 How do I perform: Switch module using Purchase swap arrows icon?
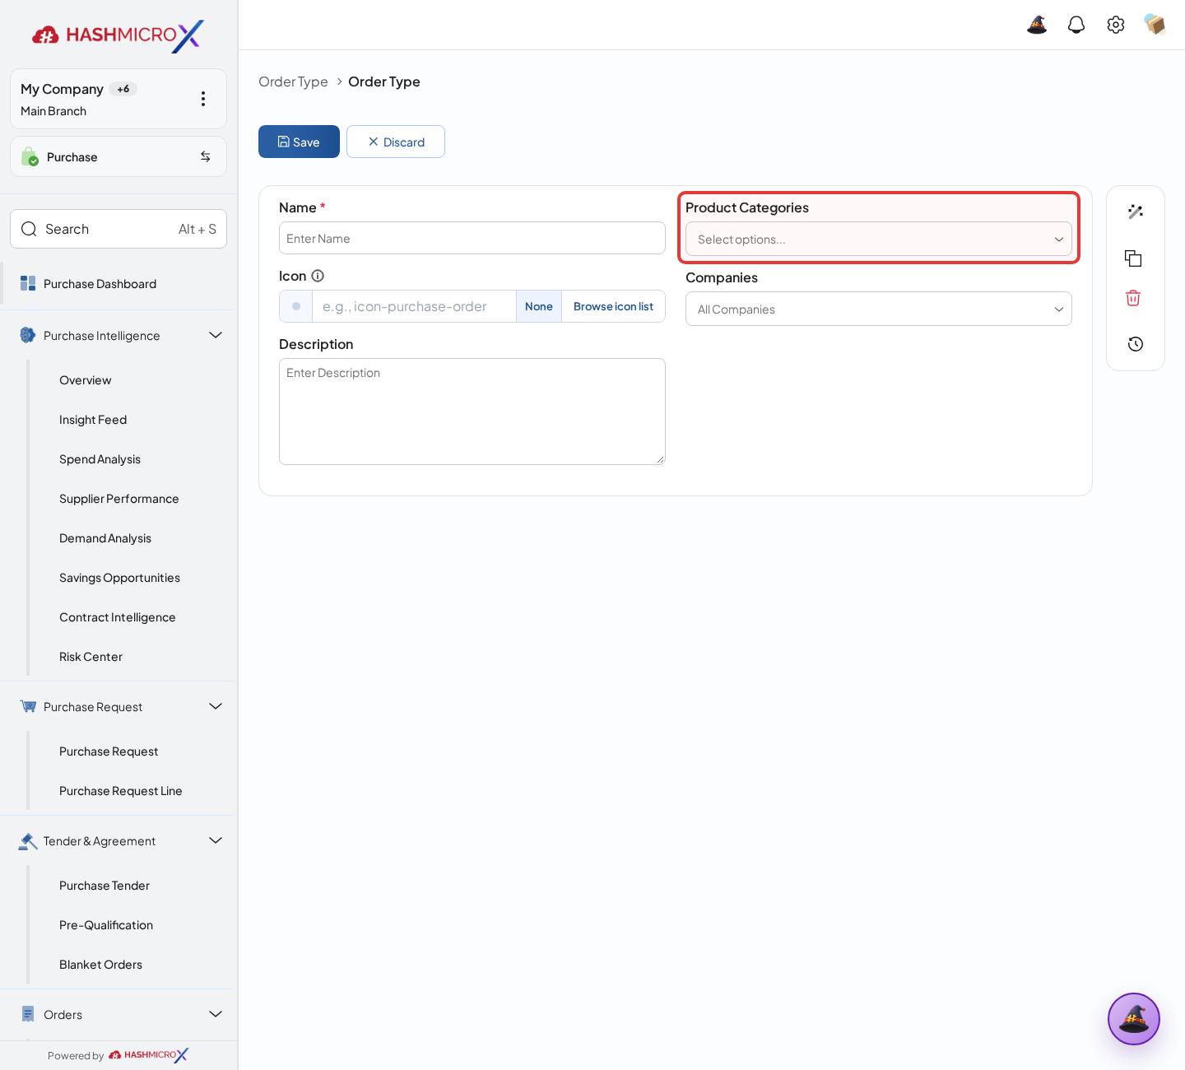point(206,156)
